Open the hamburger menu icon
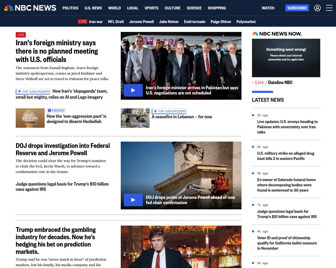 coord(329,8)
